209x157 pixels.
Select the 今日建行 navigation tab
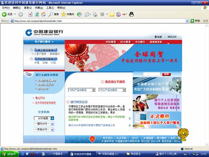click(140, 42)
